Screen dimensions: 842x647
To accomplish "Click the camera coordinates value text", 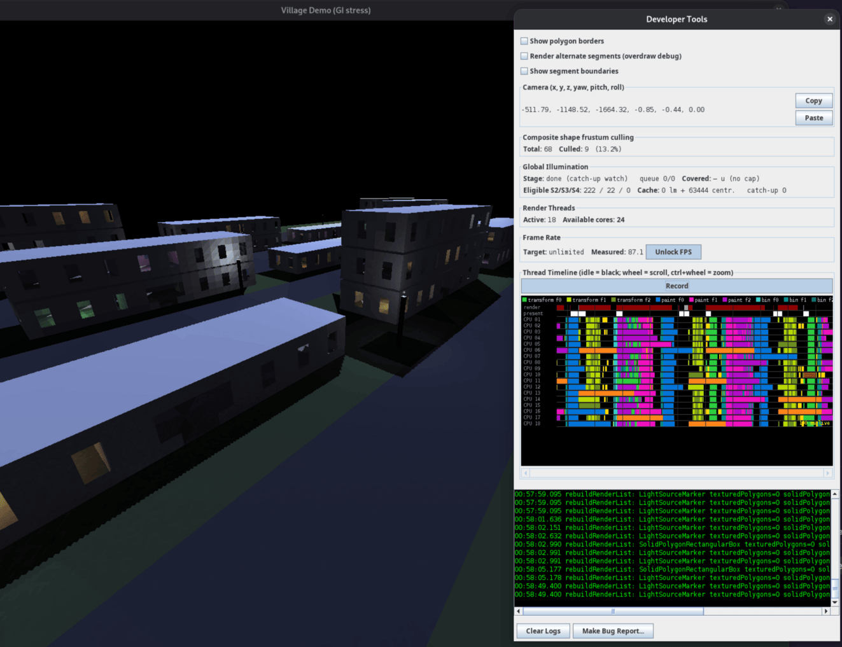I will tap(613, 109).
